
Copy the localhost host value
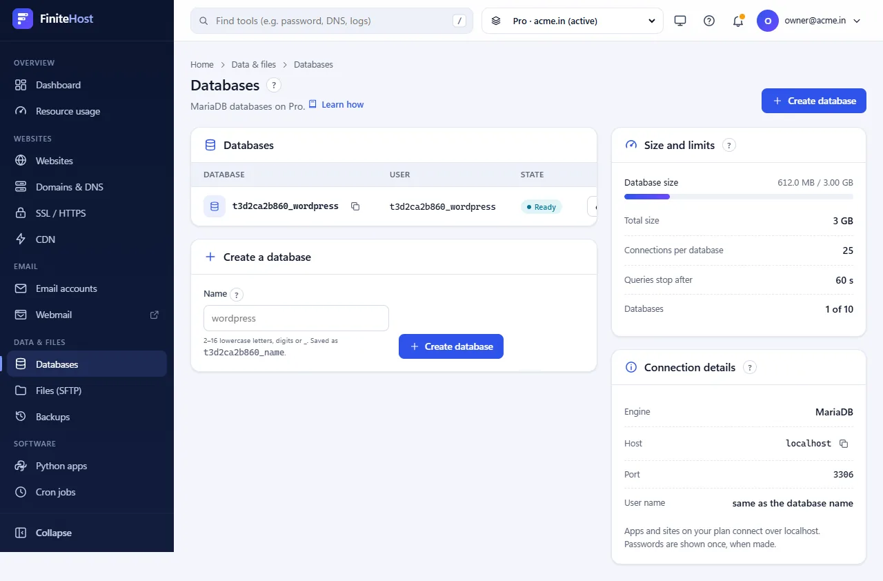(844, 444)
